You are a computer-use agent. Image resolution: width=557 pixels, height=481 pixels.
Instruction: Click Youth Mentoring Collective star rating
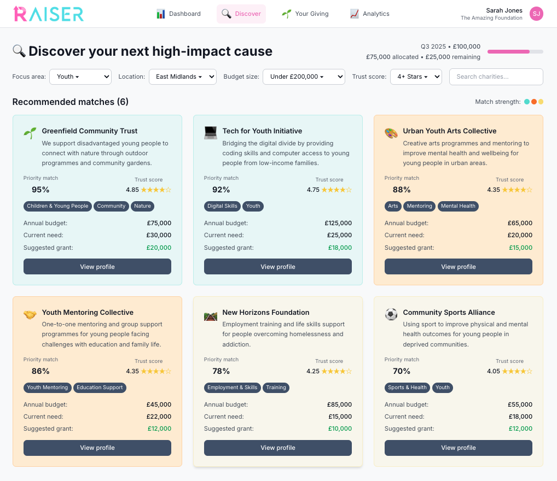(156, 371)
